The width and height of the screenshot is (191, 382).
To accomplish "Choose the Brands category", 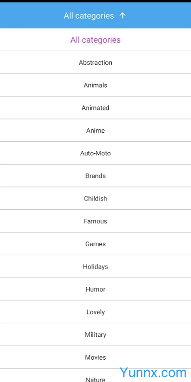I will click(95, 176).
